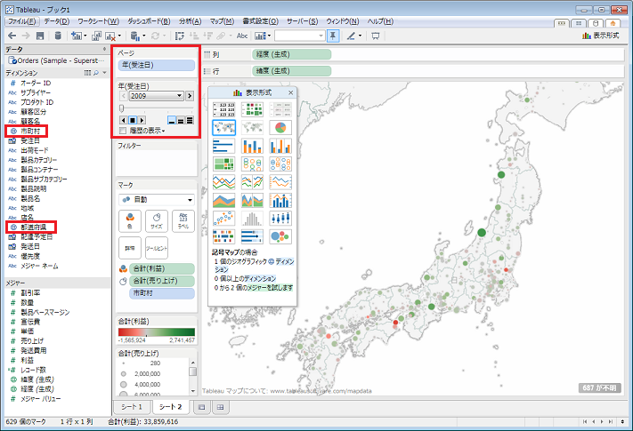Select pie chart in Show Me
633x431 pixels.
(280, 128)
